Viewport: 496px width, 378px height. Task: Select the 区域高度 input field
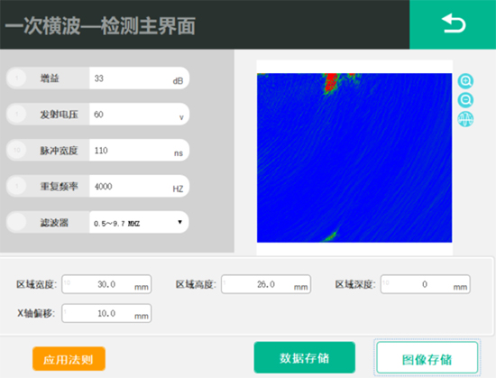pos(266,284)
